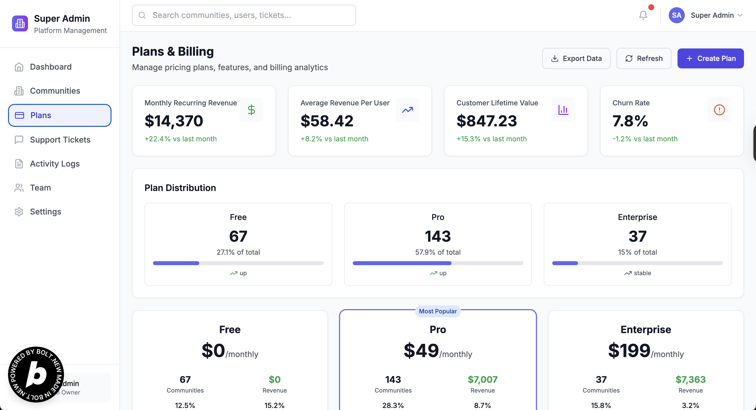Click the search magnifier icon
The width and height of the screenshot is (756, 410).
[x=142, y=15]
